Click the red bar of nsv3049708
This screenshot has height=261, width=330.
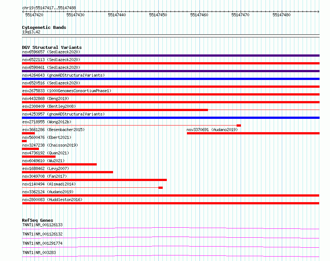click(x=94, y=180)
